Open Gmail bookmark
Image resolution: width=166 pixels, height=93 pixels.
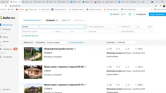(11, 10)
